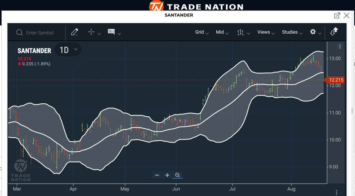Change the 1D timeframe selector
This screenshot has width=355, height=196.
pos(68,50)
